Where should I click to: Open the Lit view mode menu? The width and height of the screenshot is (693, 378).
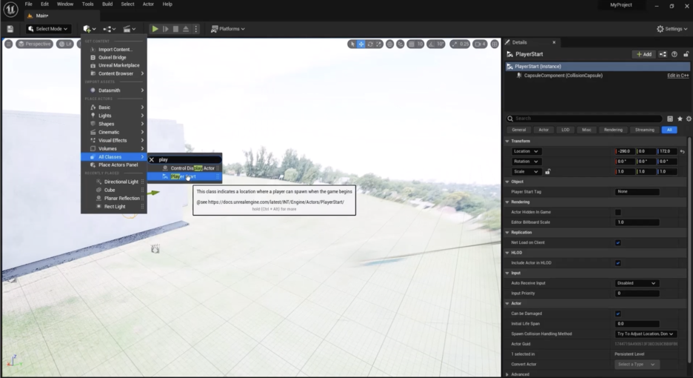[65, 44]
